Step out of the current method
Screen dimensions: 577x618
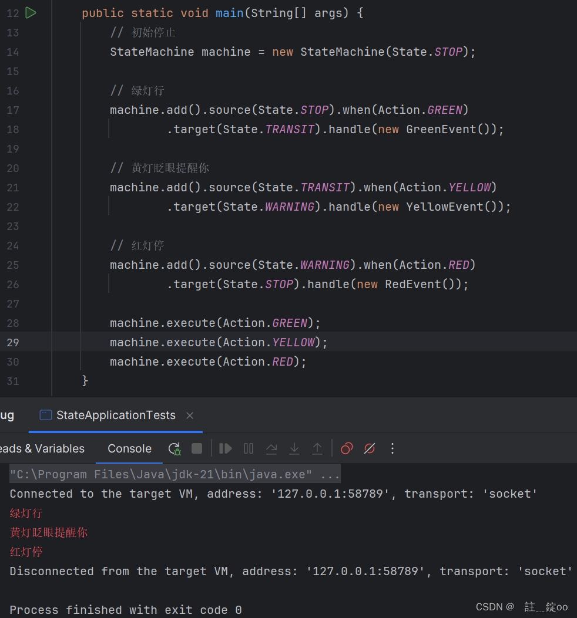pyautogui.click(x=317, y=448)
